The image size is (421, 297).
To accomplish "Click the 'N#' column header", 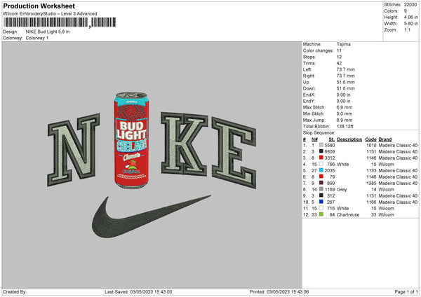I will pyautogui.click(x=314, y=139).
